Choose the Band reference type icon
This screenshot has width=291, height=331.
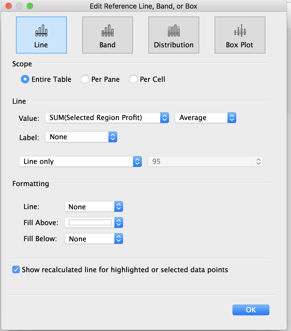[x=108, y=35]
